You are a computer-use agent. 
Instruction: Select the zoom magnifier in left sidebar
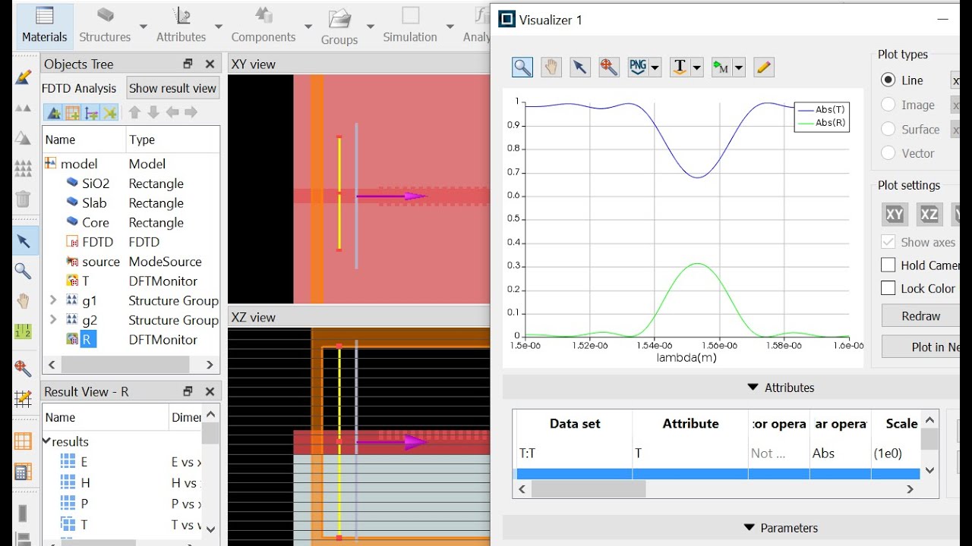[24, 271]
